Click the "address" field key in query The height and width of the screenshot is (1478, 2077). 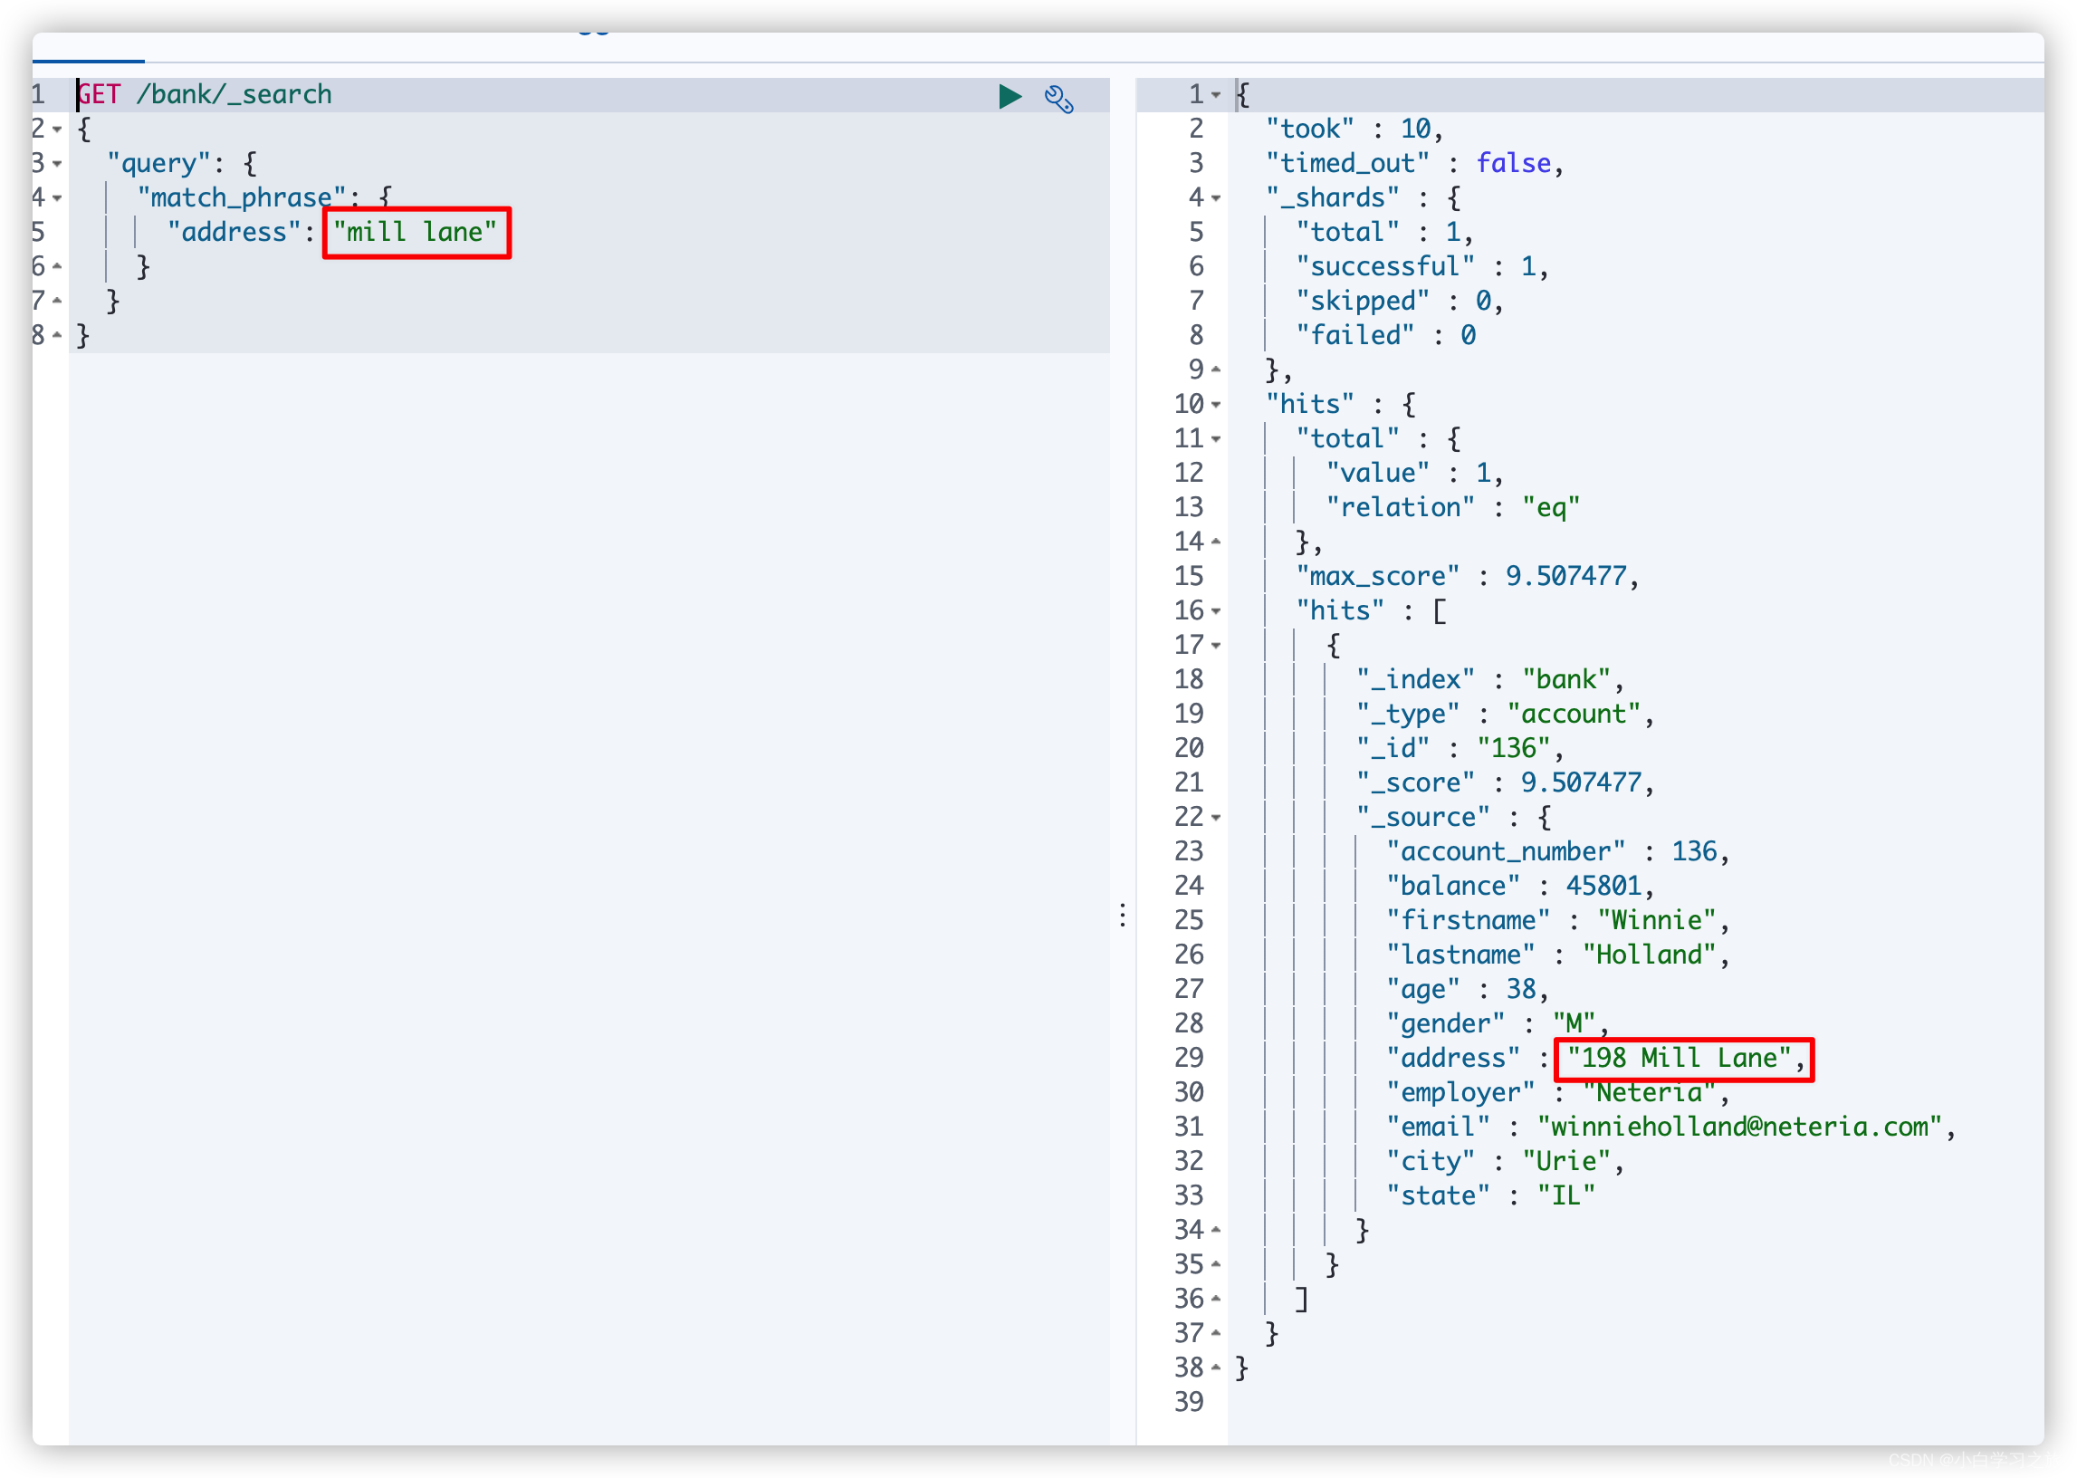(x=234, y=233)
